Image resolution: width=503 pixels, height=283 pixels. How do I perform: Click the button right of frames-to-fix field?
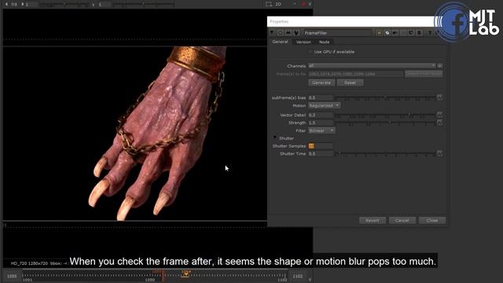coord(424,74)
